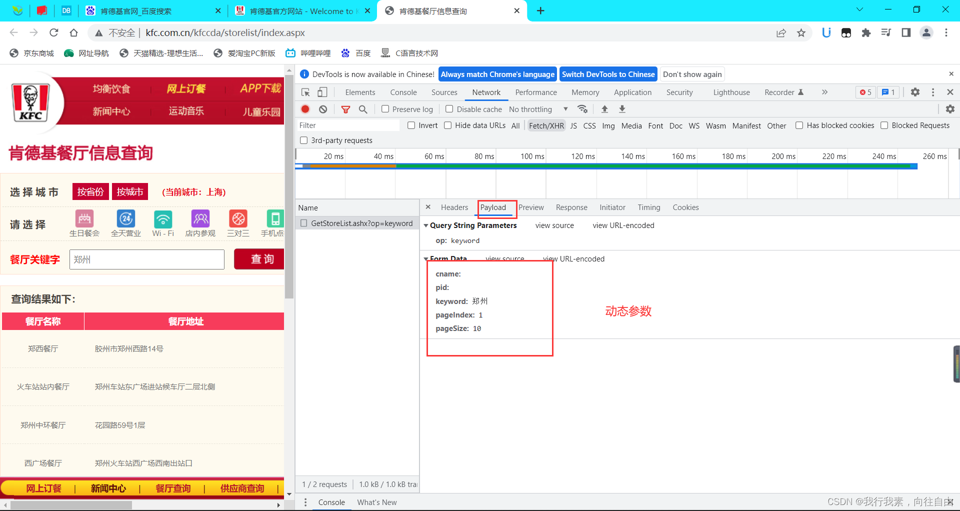The width and height of the screenshot is (960, 511).
Task: Click the restaurant keyword input field
Action: [147, 259]
